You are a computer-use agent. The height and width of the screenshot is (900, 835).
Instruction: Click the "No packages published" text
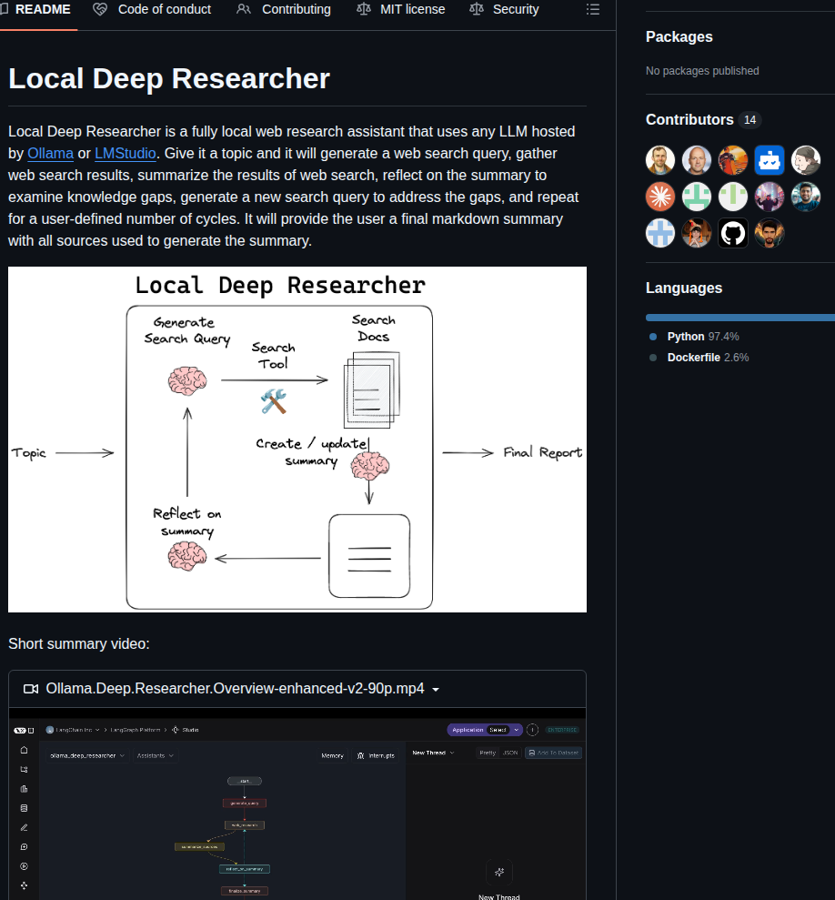click(702, 71)
